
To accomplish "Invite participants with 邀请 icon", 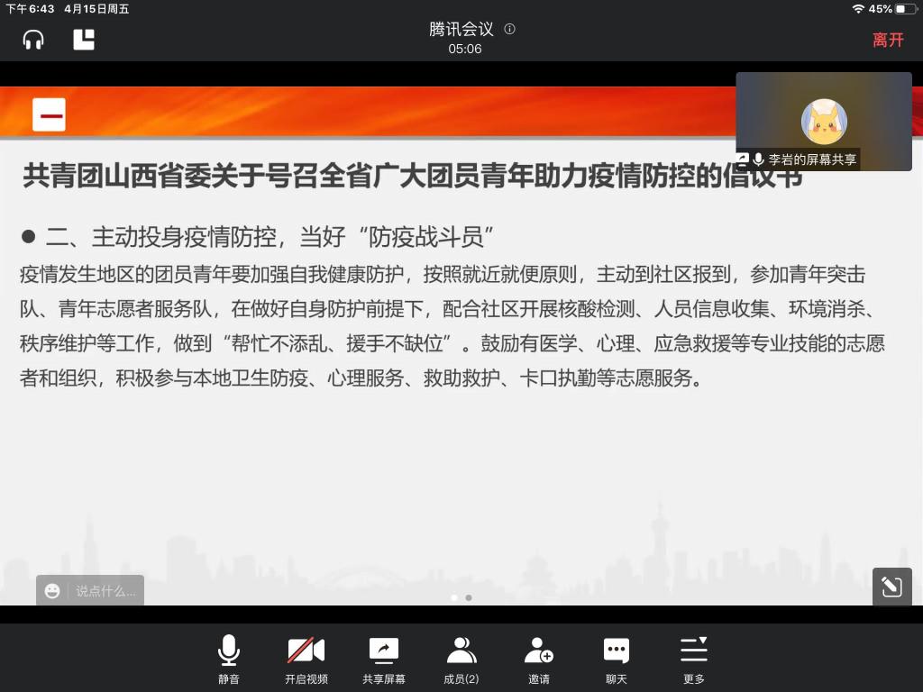I will tap(539, 659).
